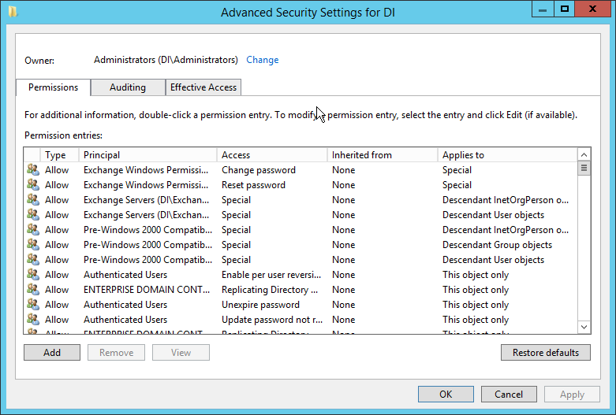
Task: Click the group icon of the Reset password entry
Action: click(33, 185)
